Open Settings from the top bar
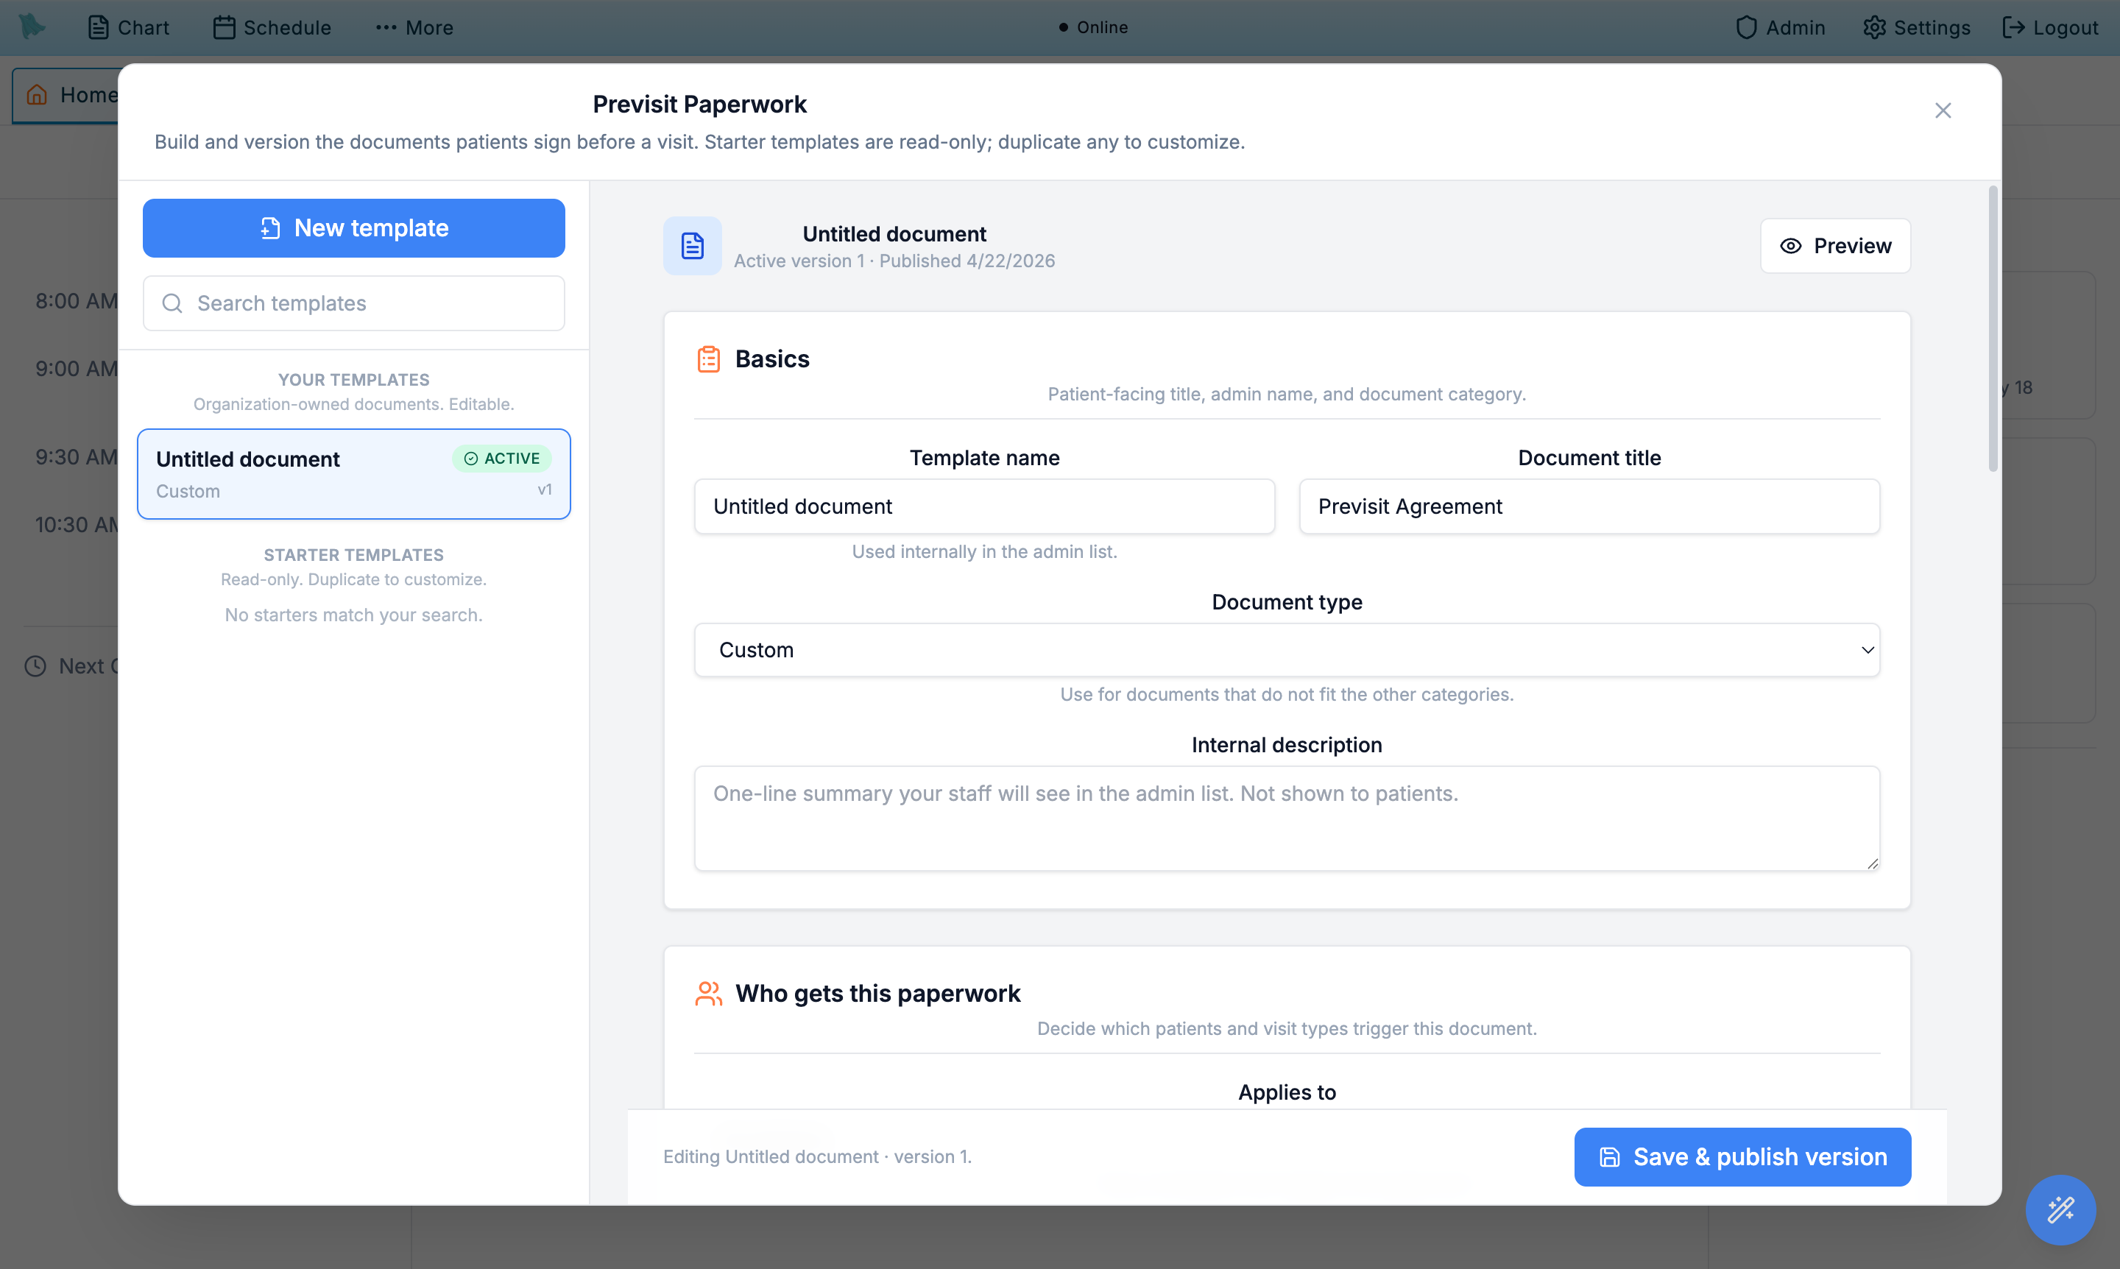 (1917, 27)
